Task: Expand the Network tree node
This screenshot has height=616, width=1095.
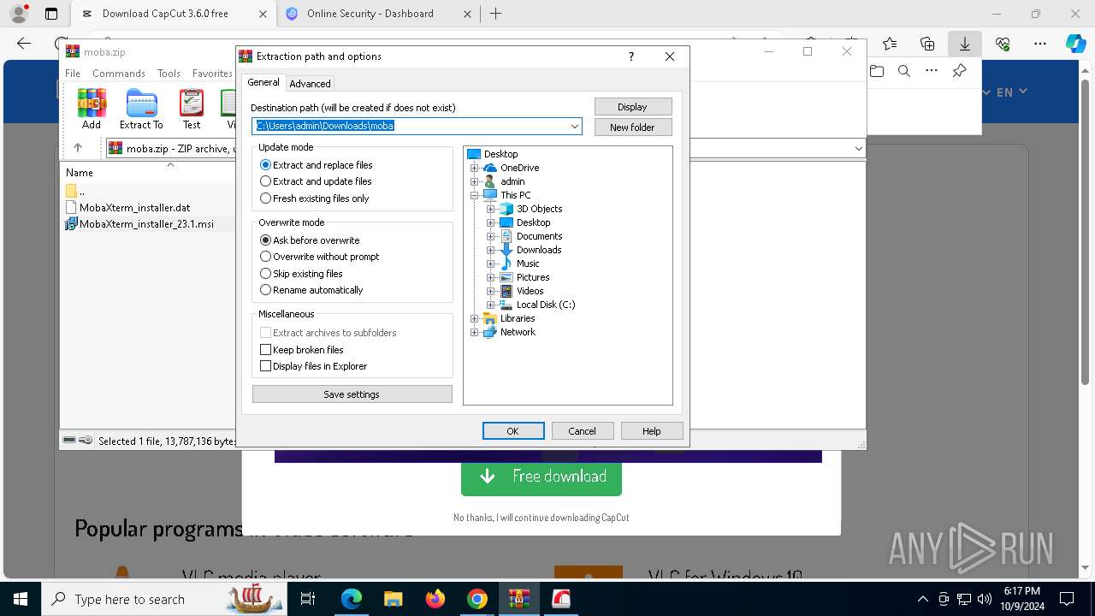Action: tap(474, 332)
